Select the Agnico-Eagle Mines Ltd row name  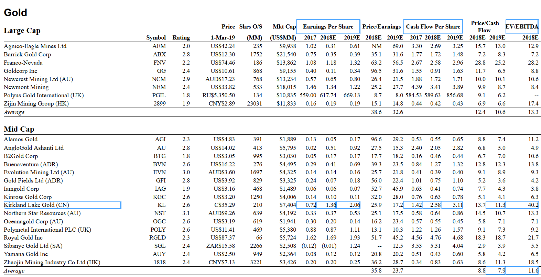(x=35, y=46)
